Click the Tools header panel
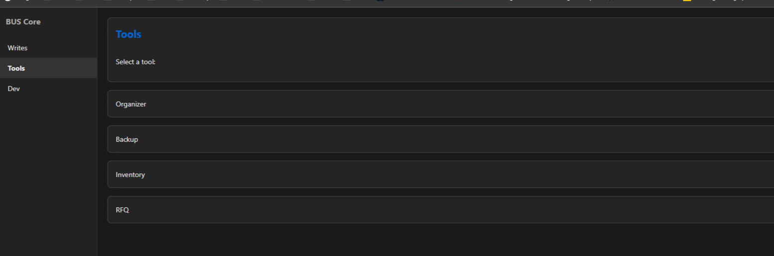The width and height of the screenshot is (774, 256). click(x=440, y=50)
